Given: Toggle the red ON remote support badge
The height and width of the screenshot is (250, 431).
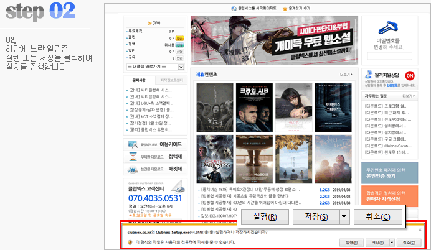Looking at the screenshot, I should [x=410, y=76].
